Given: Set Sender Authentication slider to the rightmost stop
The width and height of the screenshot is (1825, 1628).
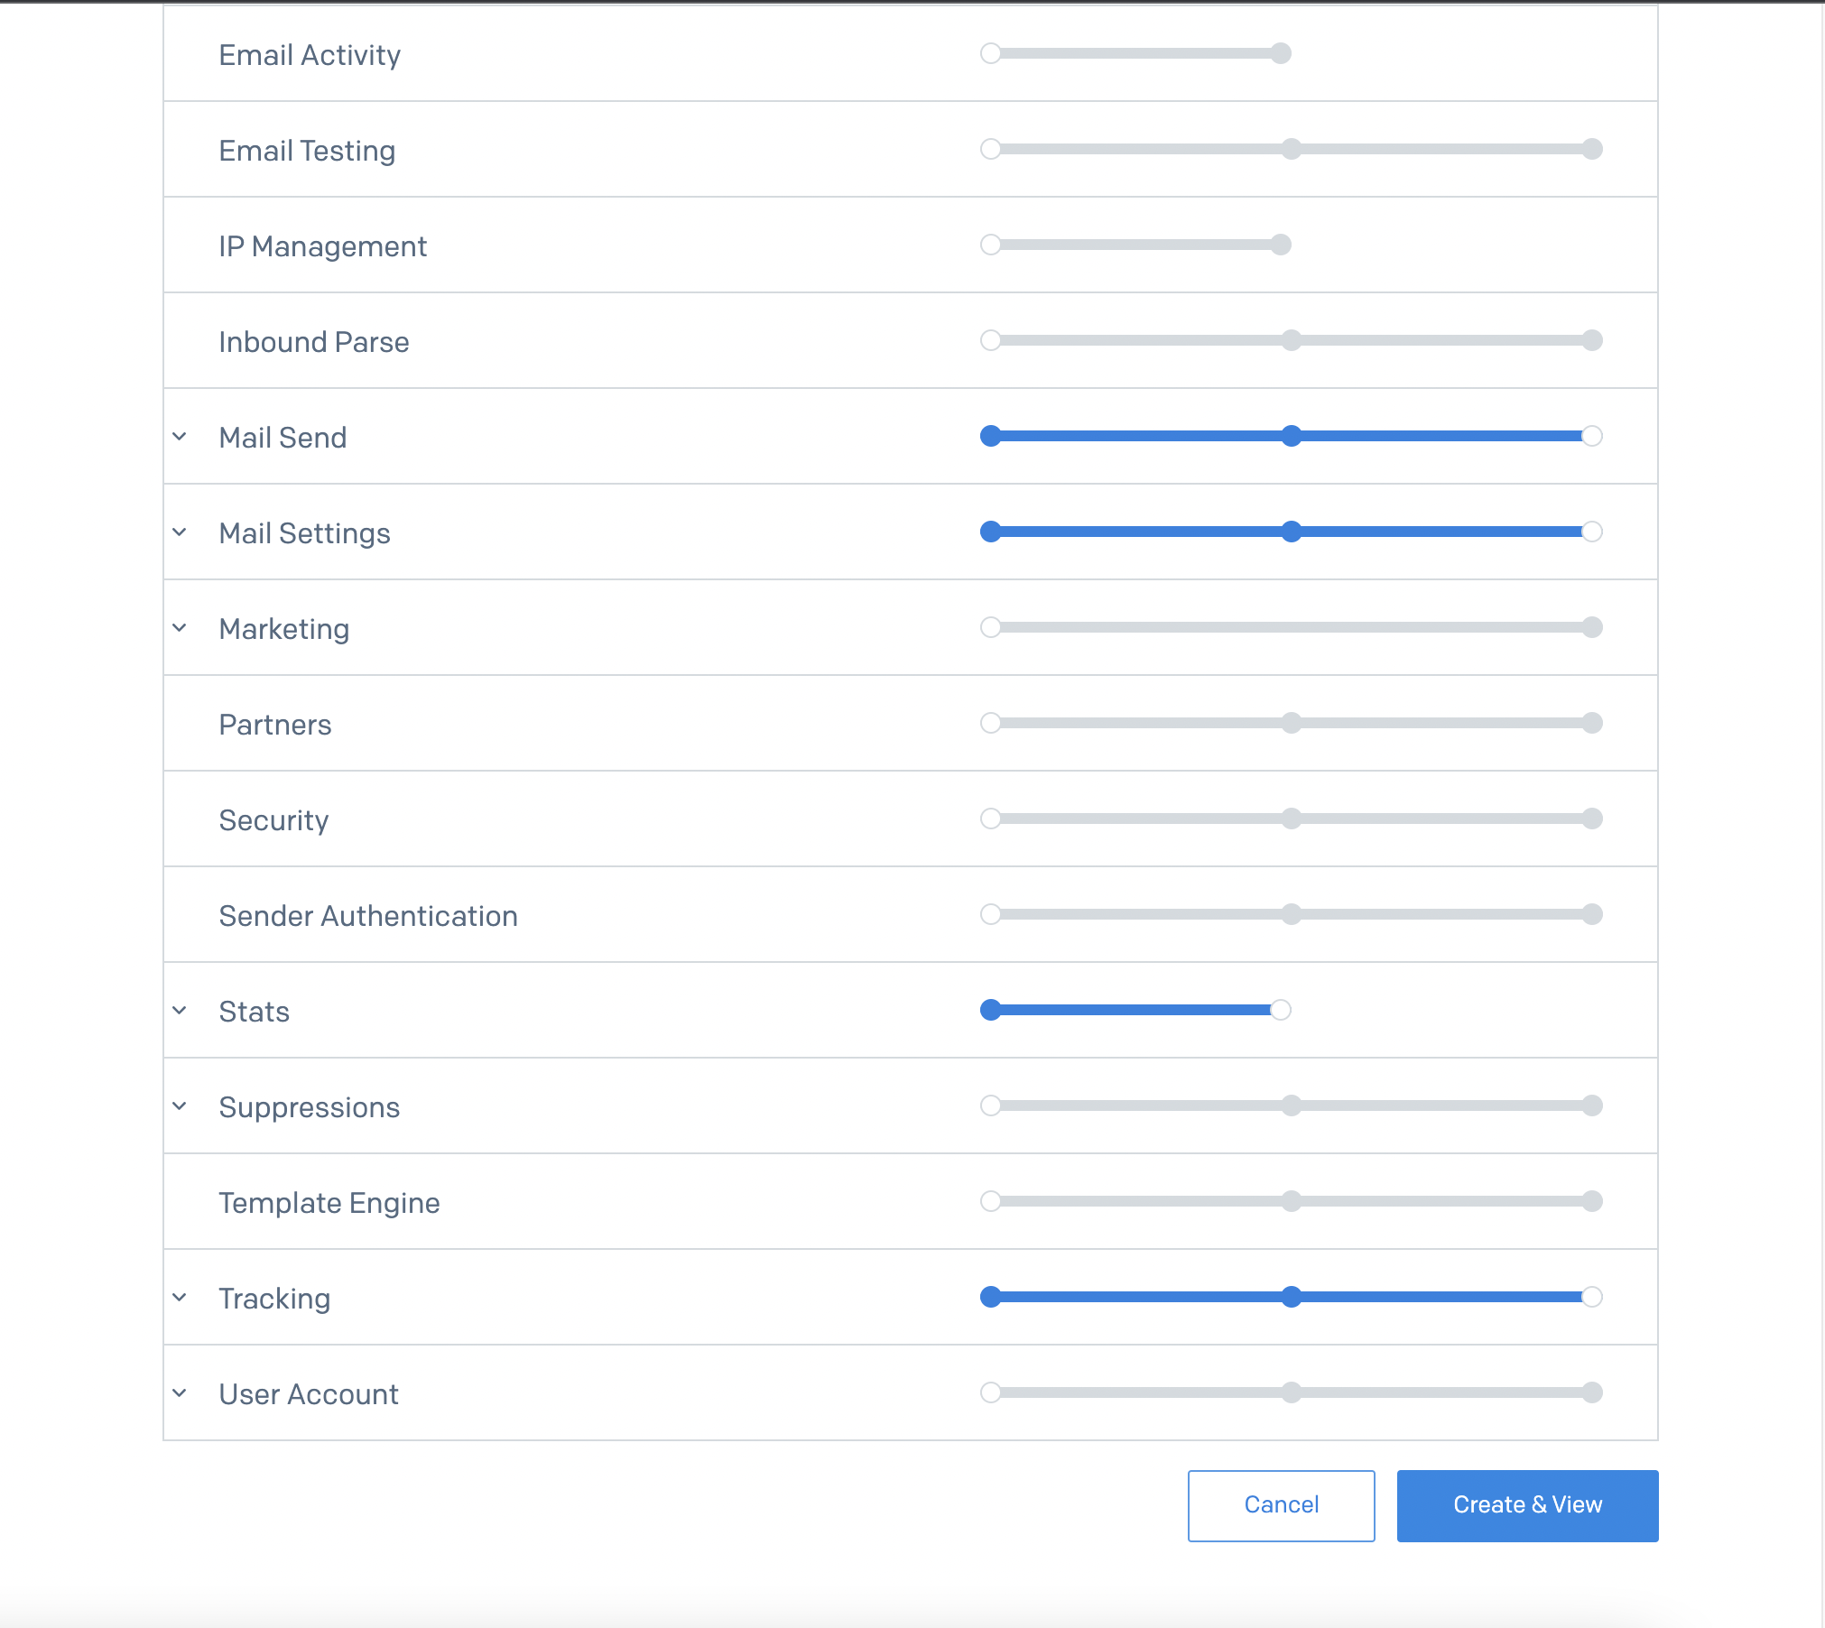Looking at the screenshot, I should (x=1592, y=914).
